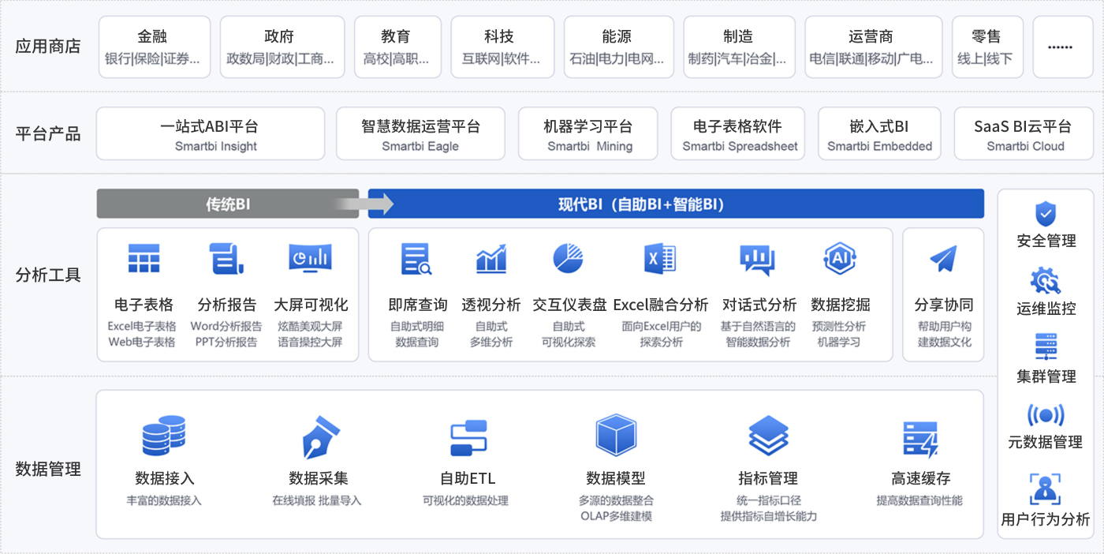Open the 一站式ABI平台 Smartbi Insight card
This screenshot has width=1104, height=554.
(x=210, y=133)
